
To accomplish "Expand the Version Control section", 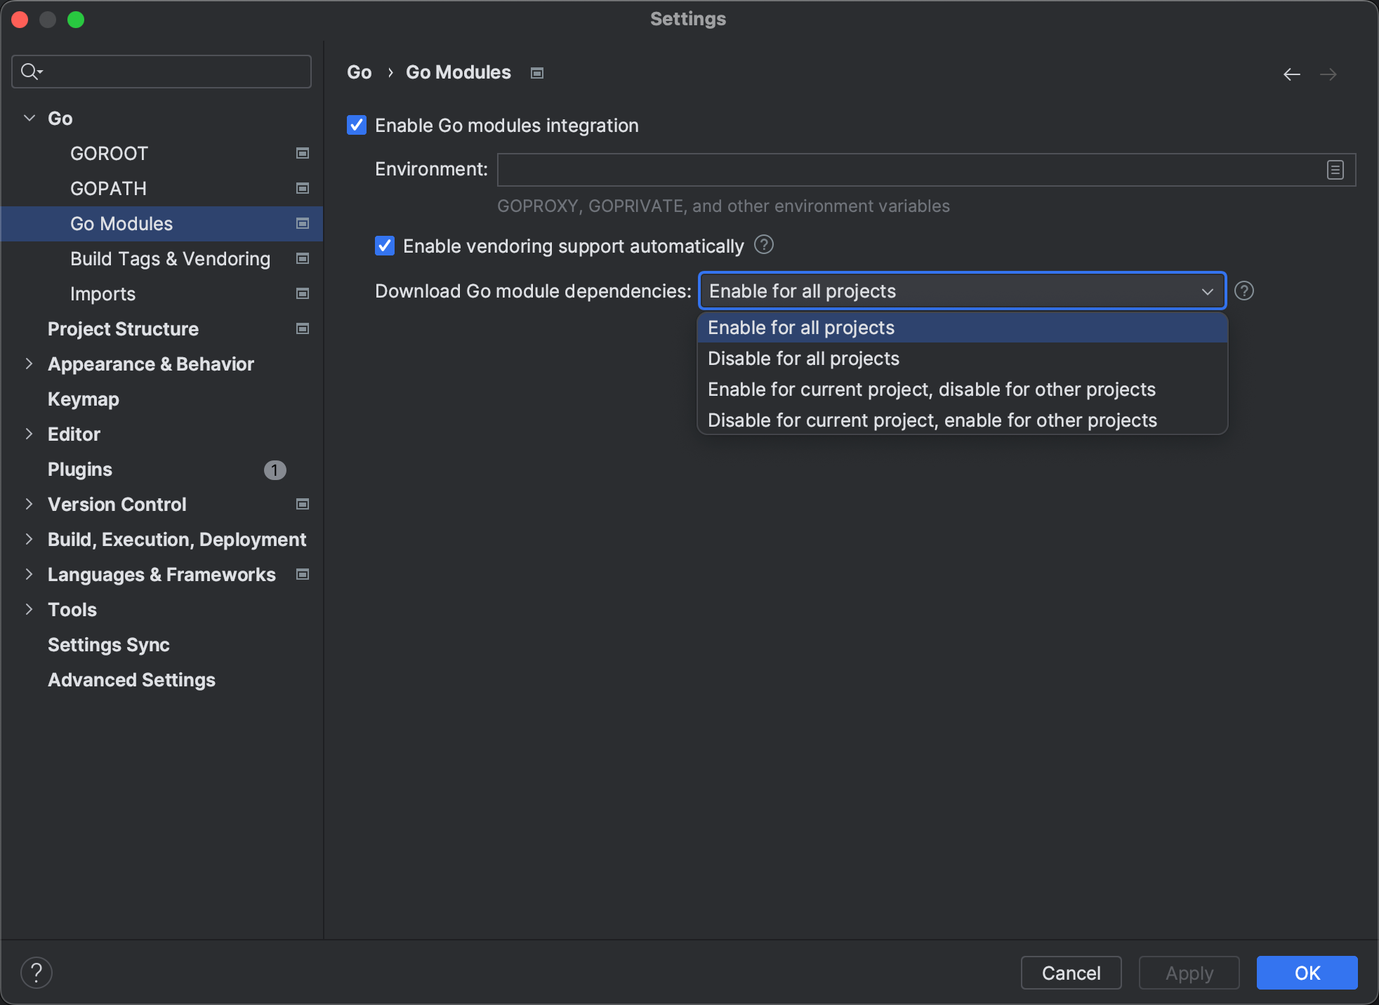I will [x=29, y=504].
